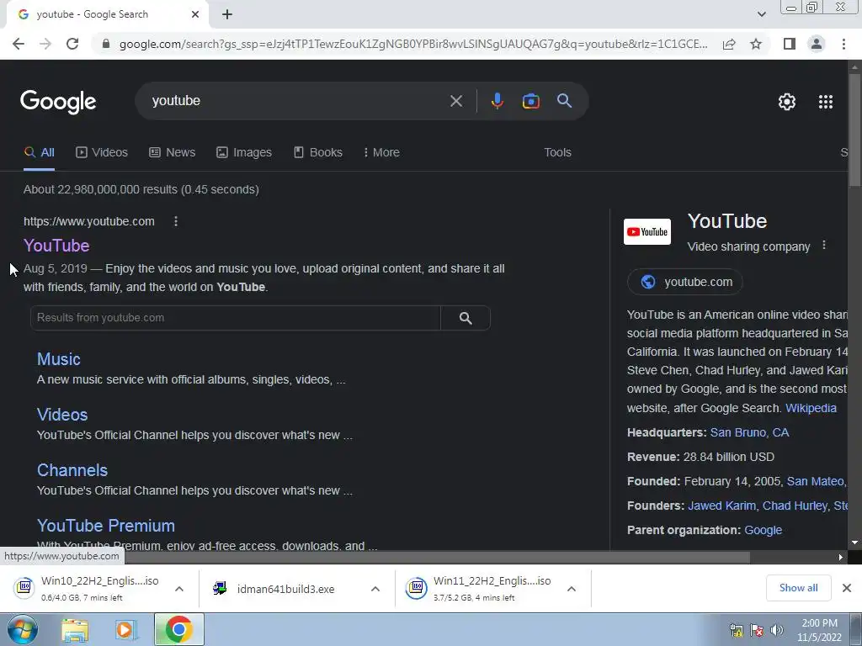The width and height of the screenshot is (862, 646).
Task: Open Google quick settings gear
Action: (787, 102)
